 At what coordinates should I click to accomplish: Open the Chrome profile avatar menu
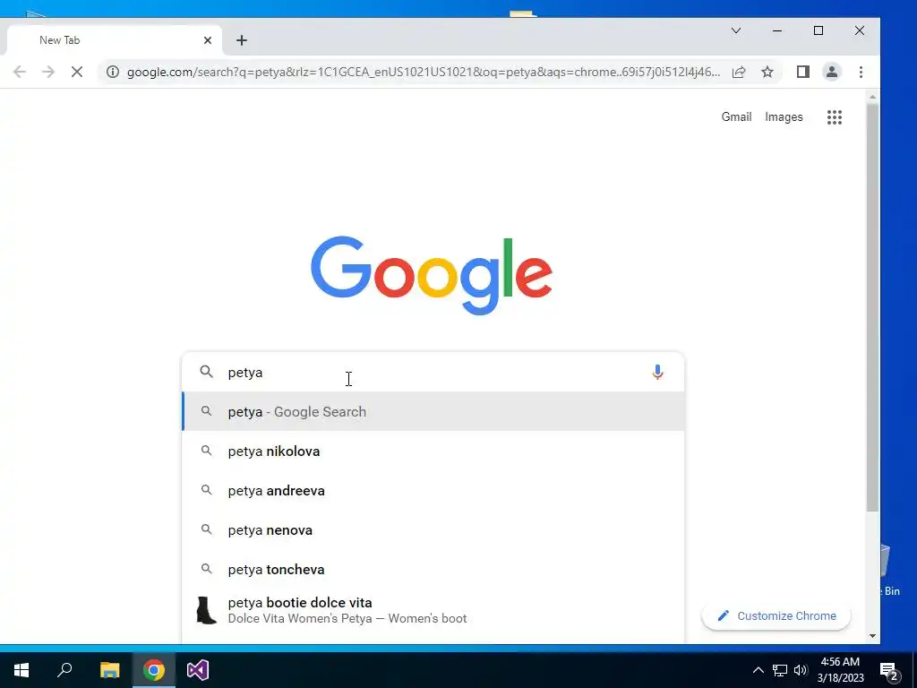tap(832, 72)
